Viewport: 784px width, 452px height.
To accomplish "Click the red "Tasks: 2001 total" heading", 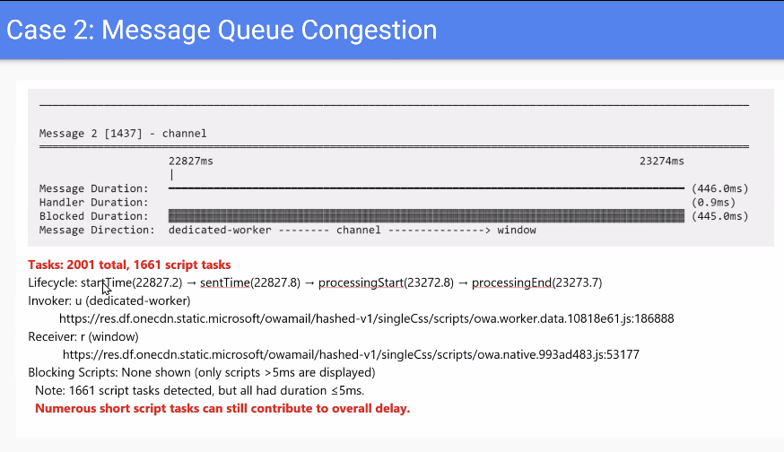I will click(130, 265).
